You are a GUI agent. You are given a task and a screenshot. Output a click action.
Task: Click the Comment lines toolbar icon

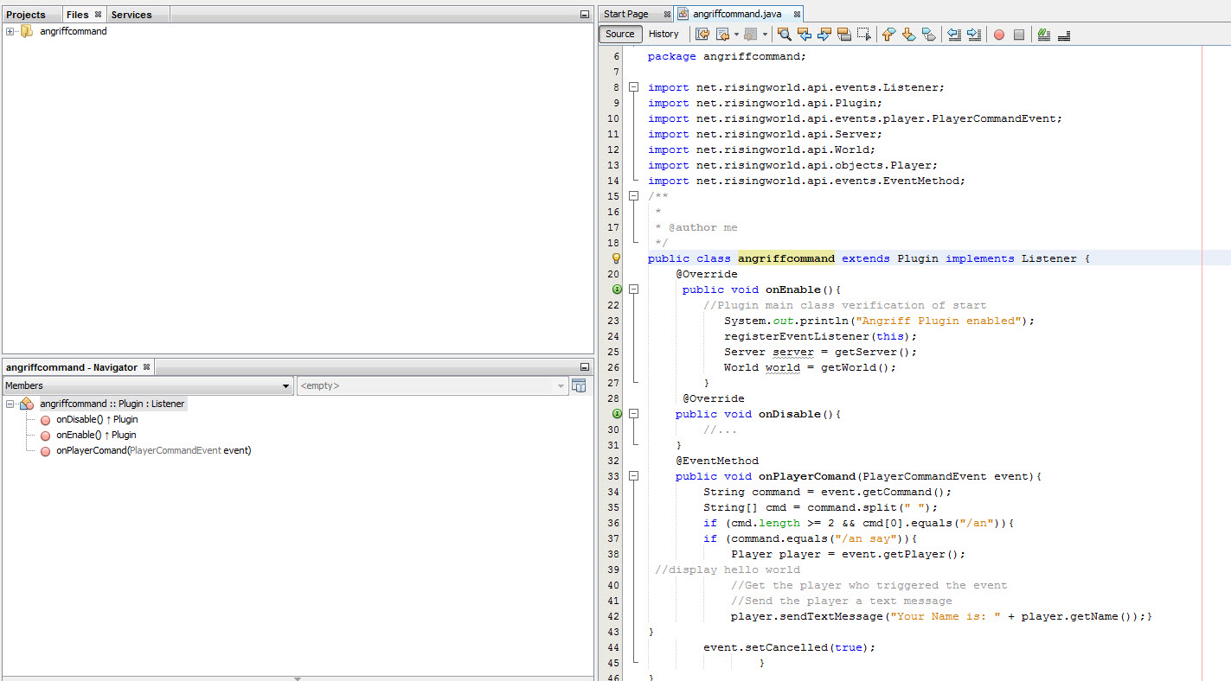point(1044,35)
